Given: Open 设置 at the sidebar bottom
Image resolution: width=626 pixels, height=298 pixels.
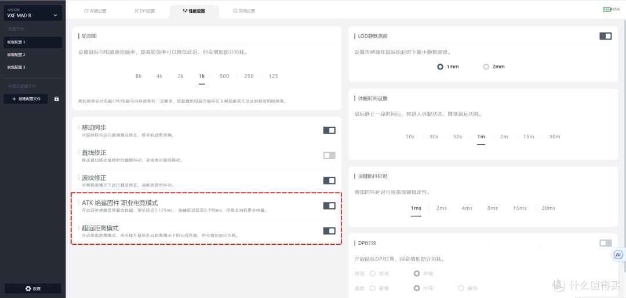Looking at the screenshot, I should (x=32, y=288).
